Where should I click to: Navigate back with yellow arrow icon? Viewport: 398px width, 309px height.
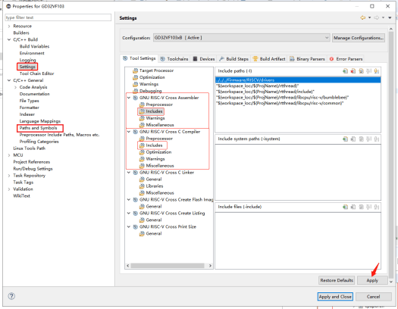click(x=363, y=17)
